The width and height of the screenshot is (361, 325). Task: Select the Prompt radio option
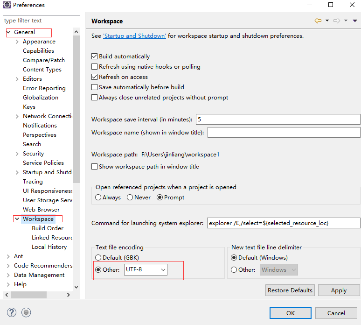pos(160,198)
